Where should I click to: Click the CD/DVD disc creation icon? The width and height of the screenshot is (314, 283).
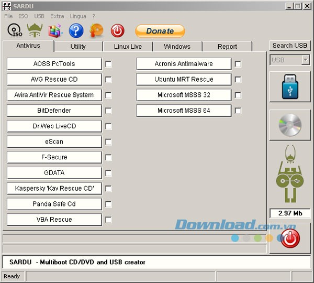click(289, 125)
